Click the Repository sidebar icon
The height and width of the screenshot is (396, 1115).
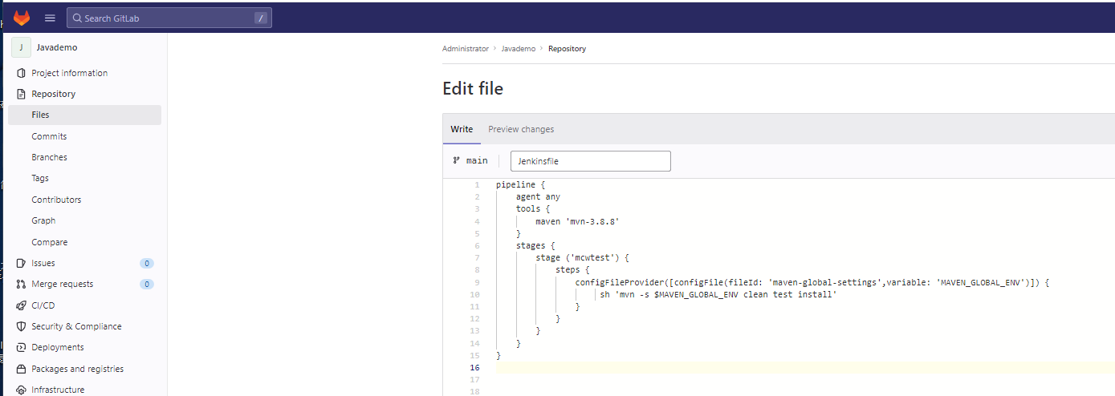pyautogui.click(x=21, y=94)
